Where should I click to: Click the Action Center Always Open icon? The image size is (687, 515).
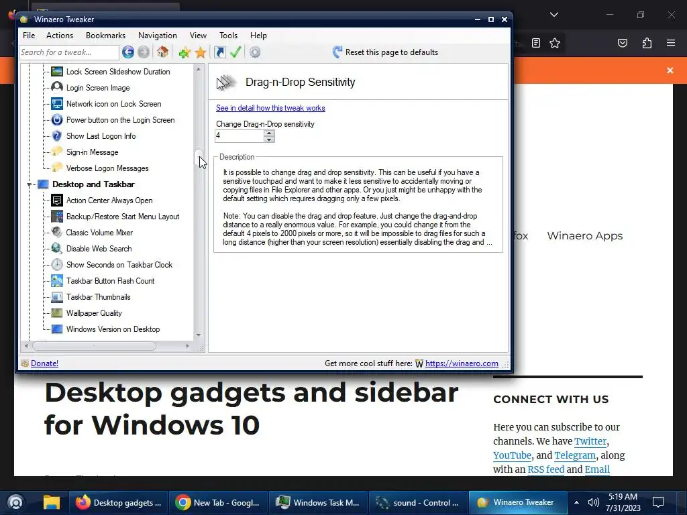tap(57, 201)
